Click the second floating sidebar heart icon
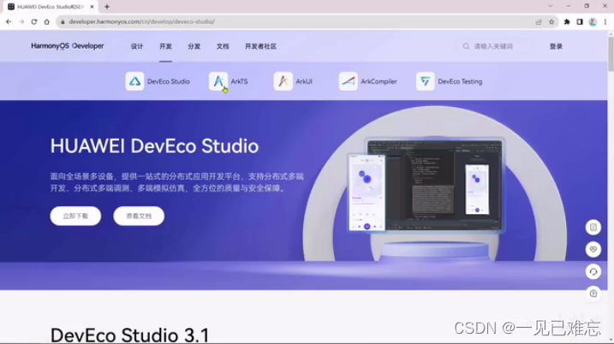The height and width of the screenshot is (344, 614). (x=593, y=249)
